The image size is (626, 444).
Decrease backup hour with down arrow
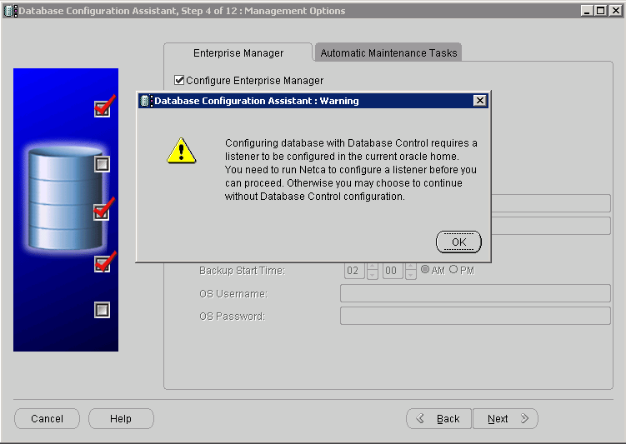(372, 275)
